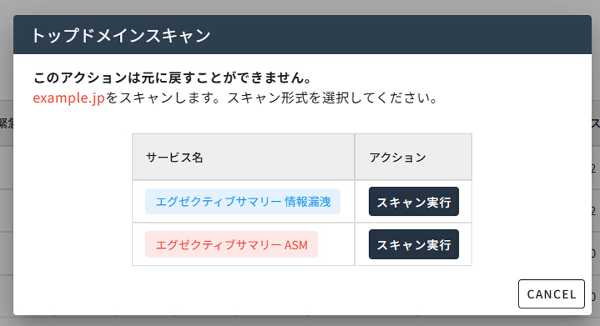Run scan for エグゼクティブサマリー 情報漏洩 row

click(413, 202)
